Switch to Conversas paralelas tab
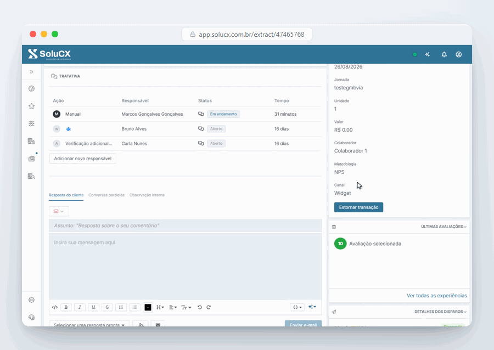This screenshot has height=350, width=494. coord(106,195)
